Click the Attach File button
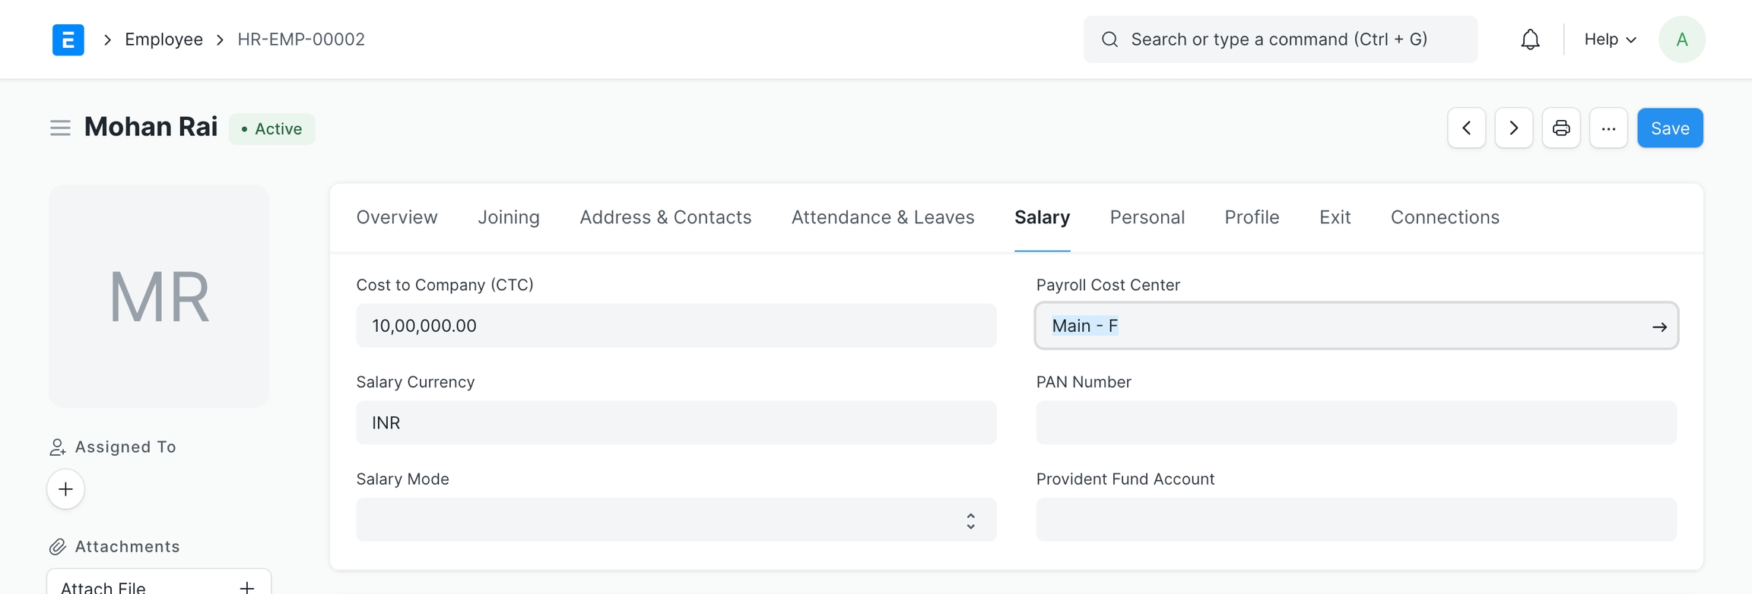The height and width of the screenshot is (594, 1752). pyautogui.click(x=158, y=586)
